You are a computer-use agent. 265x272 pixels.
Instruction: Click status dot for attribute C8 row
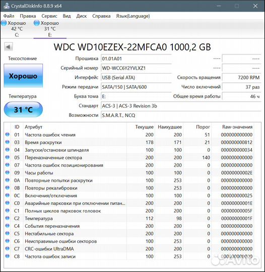tap(8, 256)
